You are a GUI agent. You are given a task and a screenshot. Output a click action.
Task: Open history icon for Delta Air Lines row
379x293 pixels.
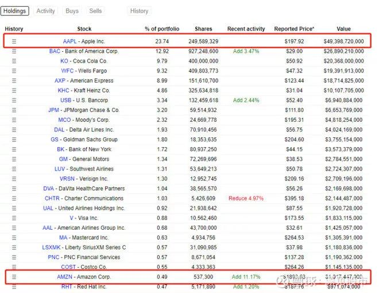point(14,130)
